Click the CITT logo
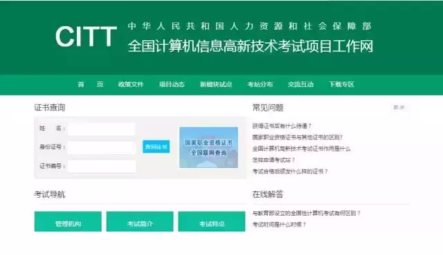Screen dimensions: 443x255 pyautogui.click(x=86, y=37)
